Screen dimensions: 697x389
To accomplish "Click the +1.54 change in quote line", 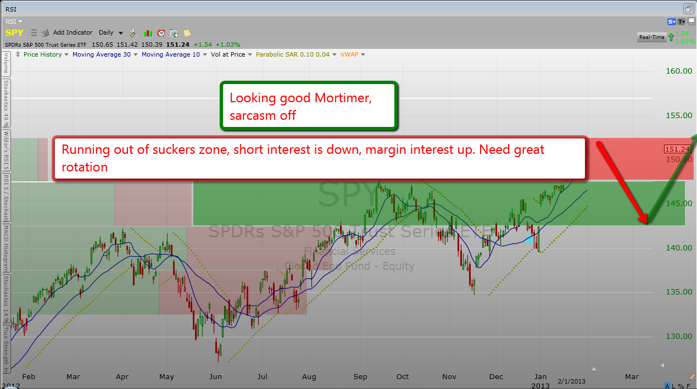I will point(203,44).
